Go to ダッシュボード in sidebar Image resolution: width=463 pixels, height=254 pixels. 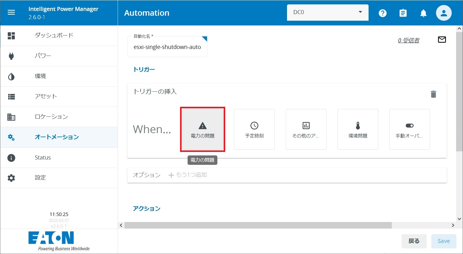[54, 35]
